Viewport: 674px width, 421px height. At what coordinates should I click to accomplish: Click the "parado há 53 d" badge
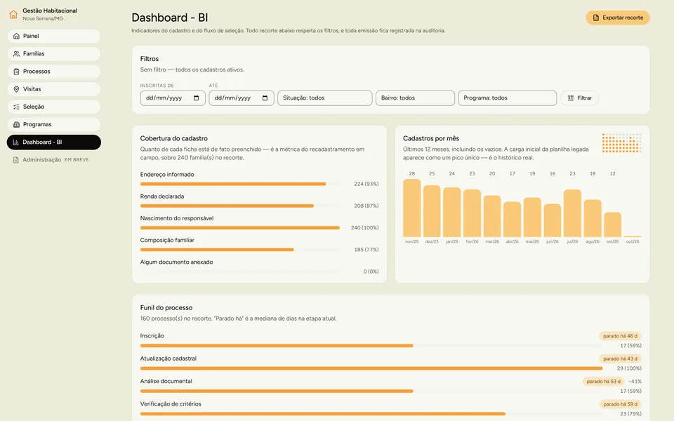[604, 382]
